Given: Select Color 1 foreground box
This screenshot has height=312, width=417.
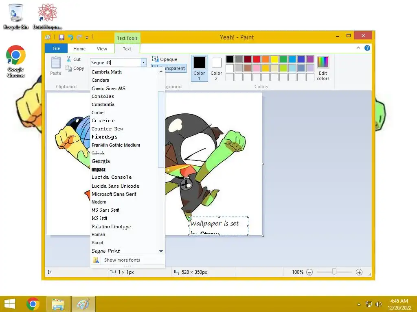Looking at the screenshot, I should coord(200,68).
